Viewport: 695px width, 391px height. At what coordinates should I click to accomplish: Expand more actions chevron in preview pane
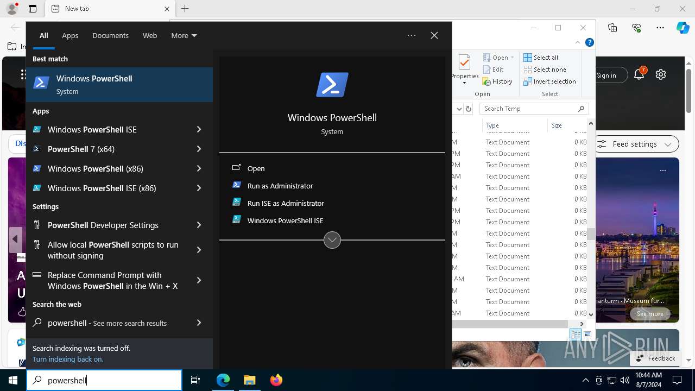[x=332, y=239]
